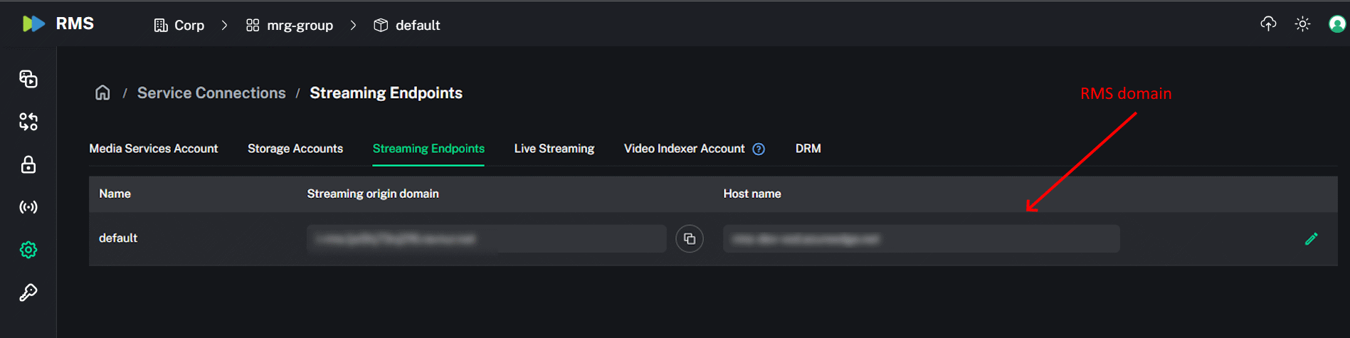This screenshot has width=1350, height=338.
Task: Open the user profile avatar
Action: (x=1337, y=23)
